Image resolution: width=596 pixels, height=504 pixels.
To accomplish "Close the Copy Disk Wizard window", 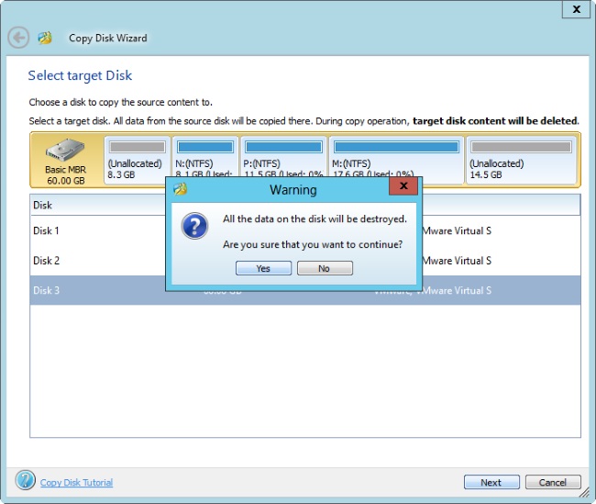I will click(576, 9).
